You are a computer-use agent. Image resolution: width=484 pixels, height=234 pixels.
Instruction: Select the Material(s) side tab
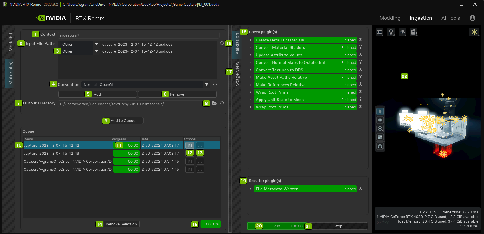pos(10,73)
